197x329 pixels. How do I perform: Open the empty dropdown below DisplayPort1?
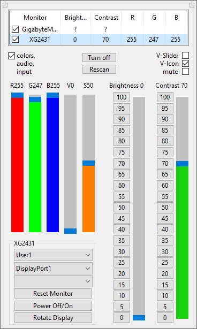coord(53,281)
